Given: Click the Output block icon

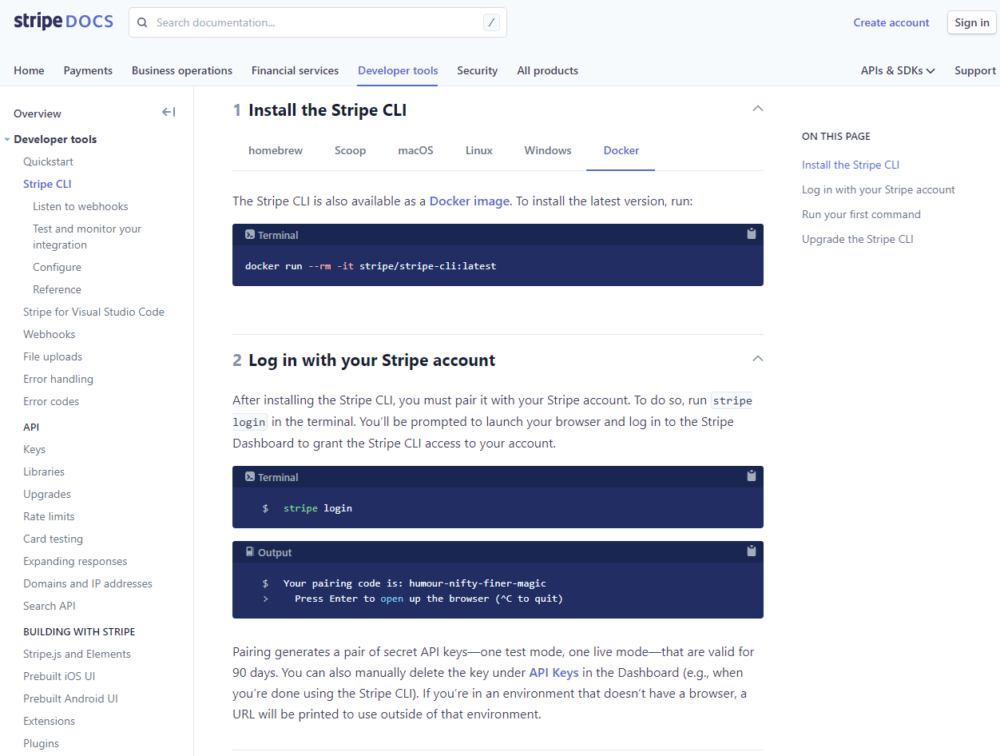Looking at the screenshot, I should pos(250,552).
